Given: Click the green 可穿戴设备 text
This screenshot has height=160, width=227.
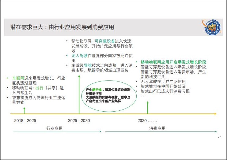Looking at the screenshot, I should (x=105, y=41).
